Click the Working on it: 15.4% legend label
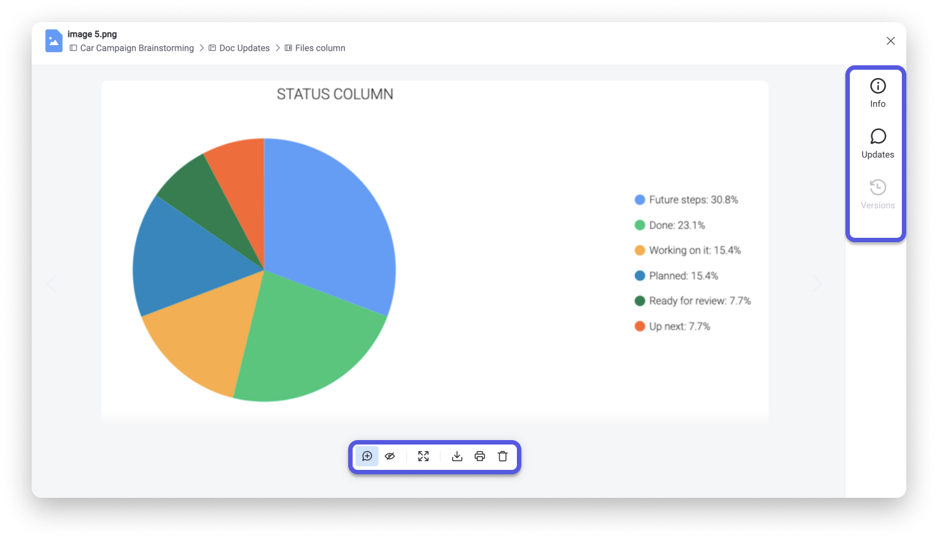Image resolution: width=938 pixels, height=539 pixels. click(x=695, y=250)
